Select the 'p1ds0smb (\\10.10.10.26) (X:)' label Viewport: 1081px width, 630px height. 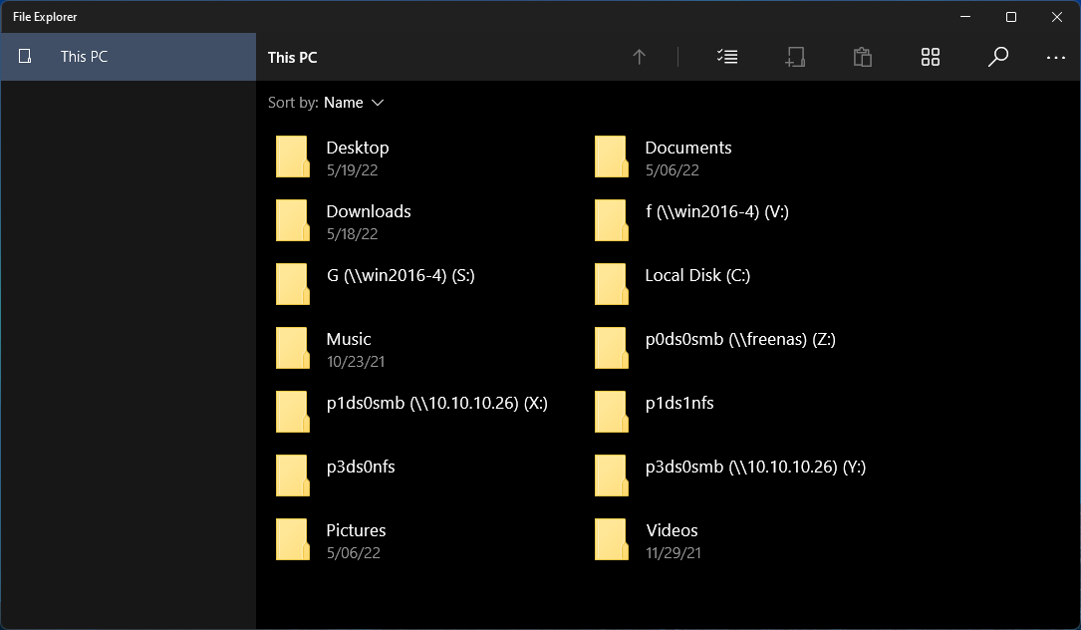coord(437,403)
